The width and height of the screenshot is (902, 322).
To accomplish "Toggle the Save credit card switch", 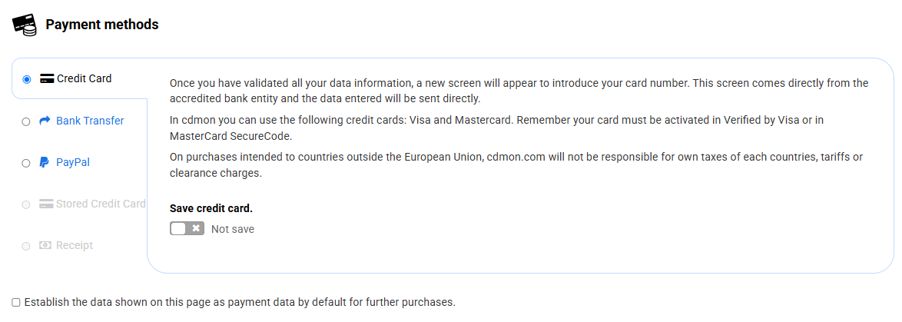I will [187, 228].
